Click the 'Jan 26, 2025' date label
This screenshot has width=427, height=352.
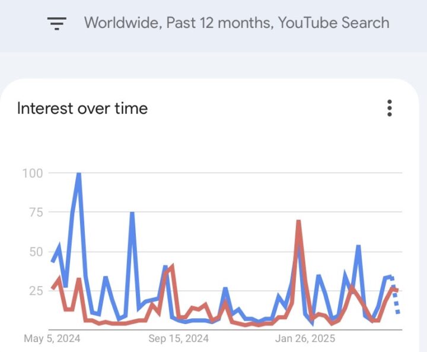click(x=305, y=338)
